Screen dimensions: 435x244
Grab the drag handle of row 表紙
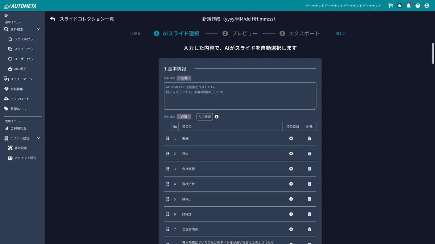click(x=167, y=138)
